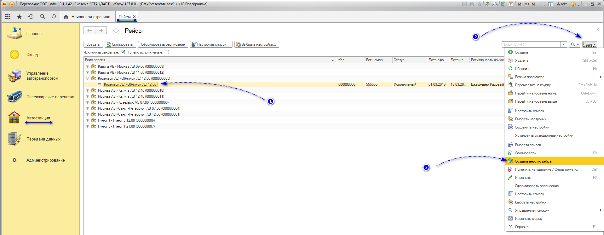Select Создать версию рейса menu item
Viewport: 604px width, 235px height.
[x=533, y=161]
